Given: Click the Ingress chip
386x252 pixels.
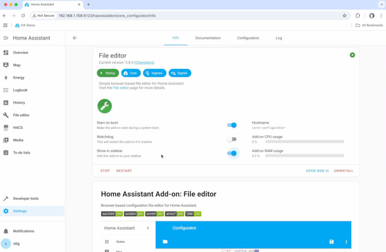Looking at the screenshot, I should (155, 73).
